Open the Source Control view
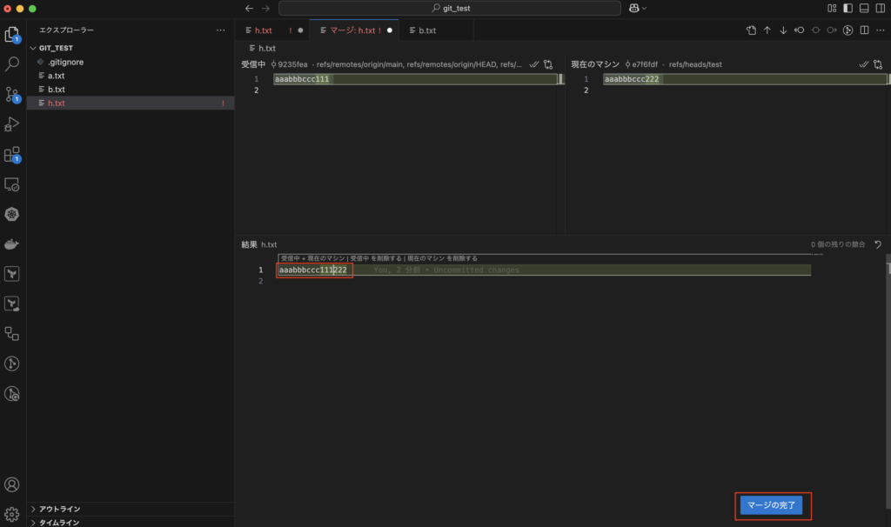891x527 pixels. click(12, 94)
